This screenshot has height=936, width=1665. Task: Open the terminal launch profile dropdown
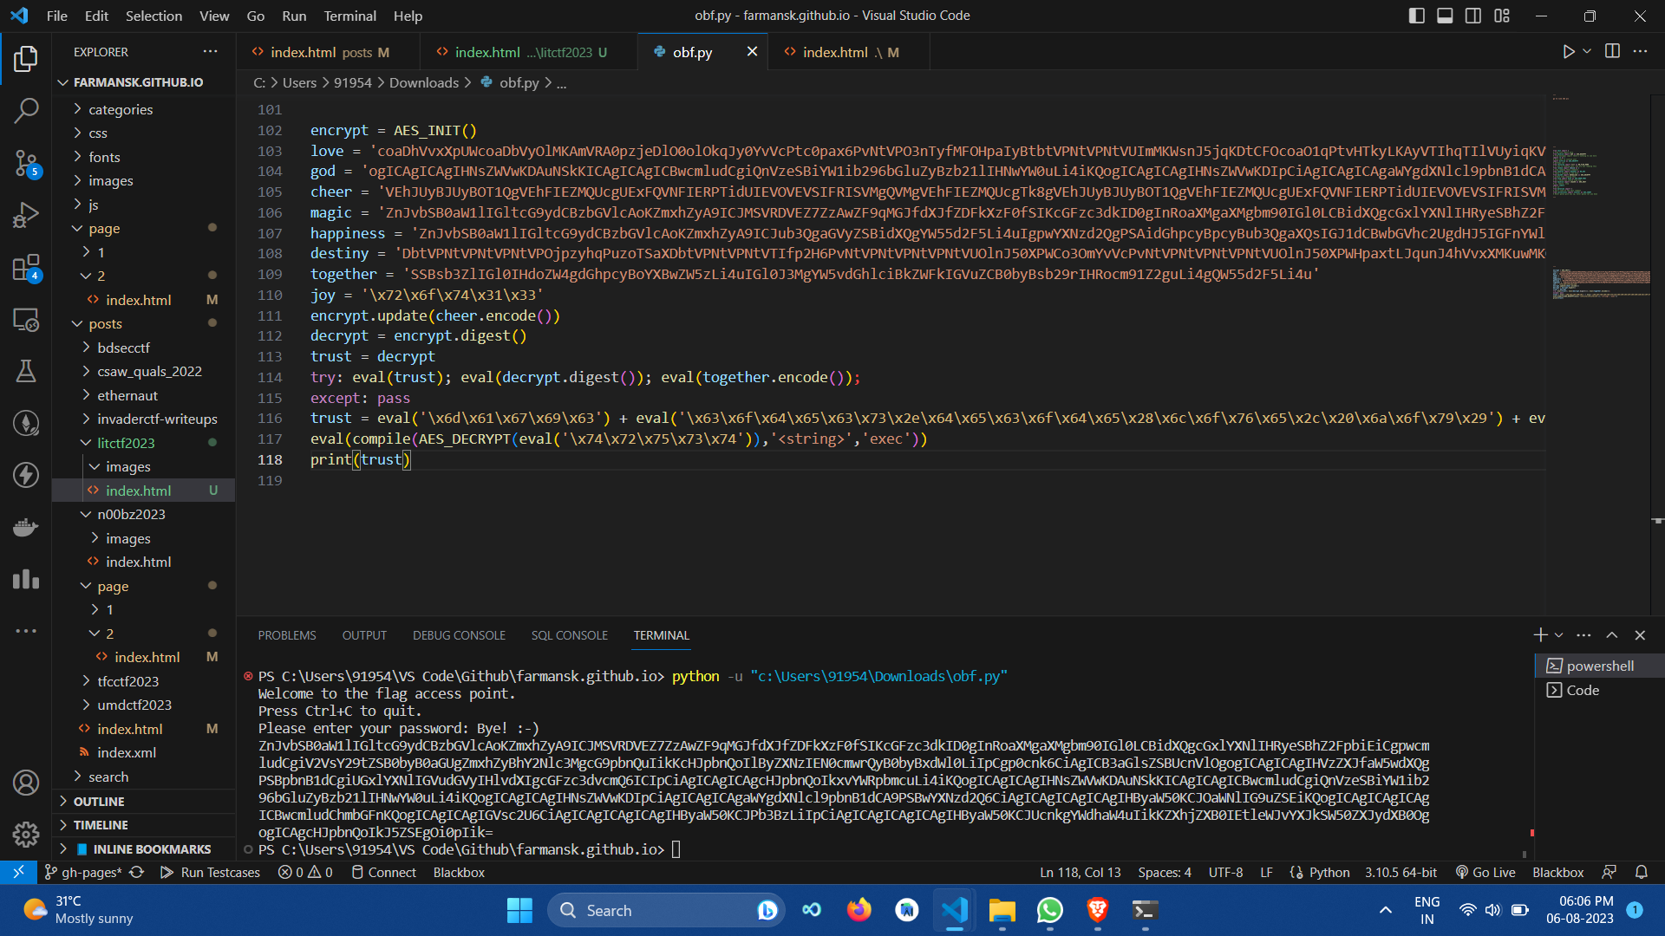[x=1558, y=635]
